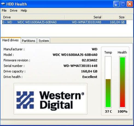Click the Firmware revision : label

tap(17, 60)
